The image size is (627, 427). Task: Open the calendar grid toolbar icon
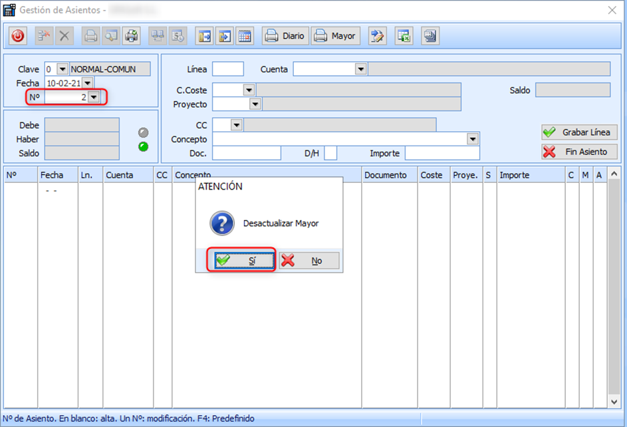pyautogui.click(x=245, y=36)
